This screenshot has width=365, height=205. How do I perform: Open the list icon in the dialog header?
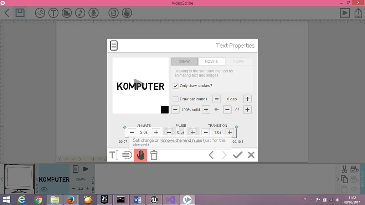click(x=114, y=46)
